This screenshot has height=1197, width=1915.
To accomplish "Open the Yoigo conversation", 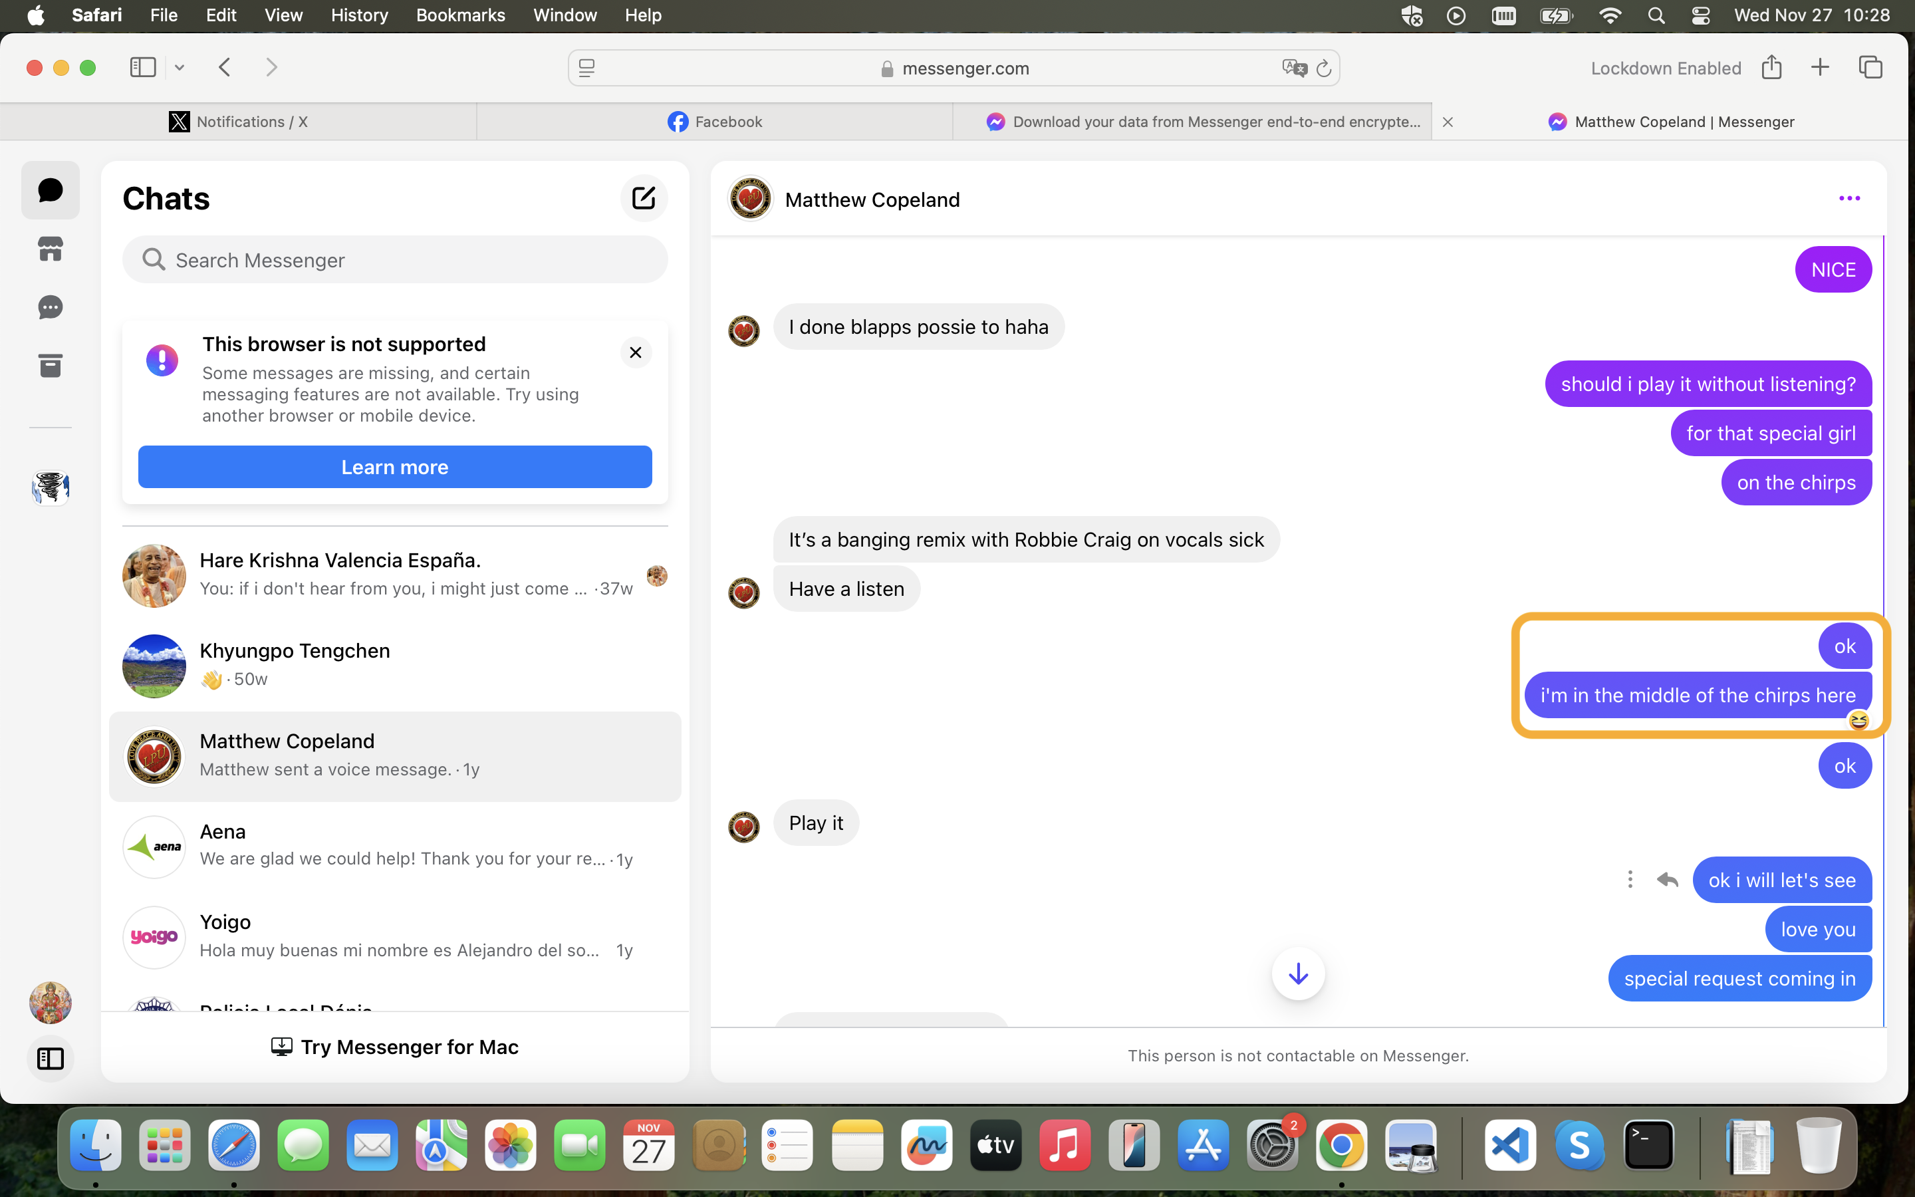I will click(395, 936).
